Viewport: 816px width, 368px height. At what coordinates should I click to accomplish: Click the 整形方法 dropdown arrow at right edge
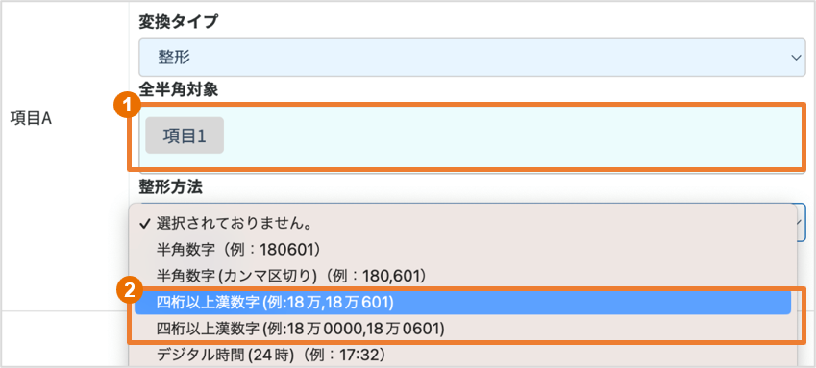click(x=802, y=222)
